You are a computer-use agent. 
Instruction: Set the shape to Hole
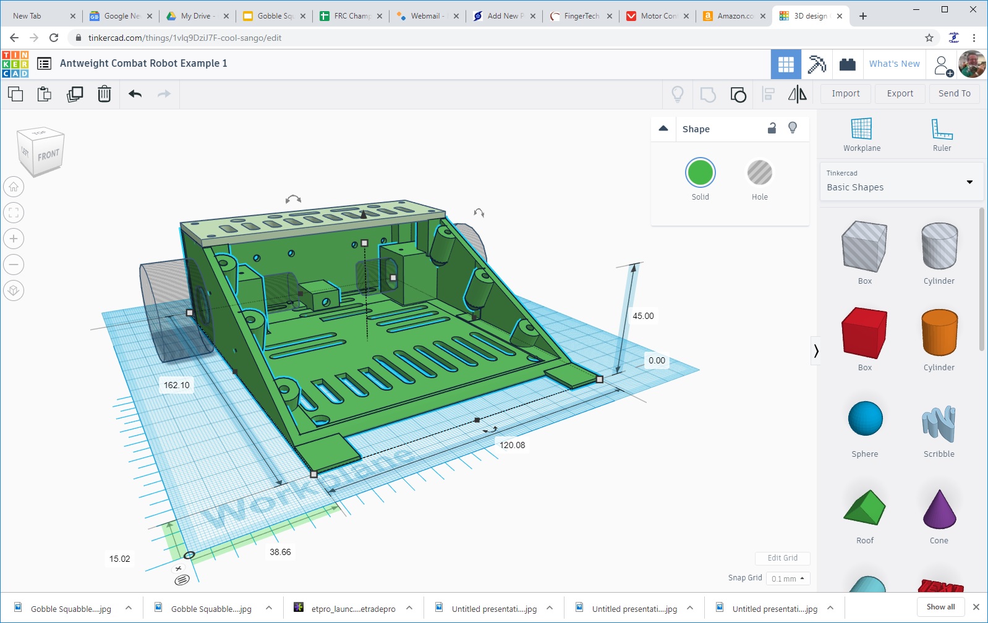pos(759,173)
